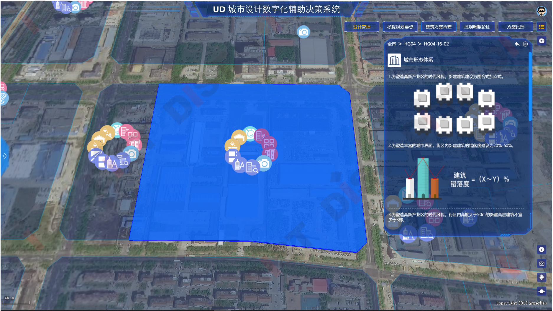Viewport: 553px width, 311px height.
Task: Select the 方案比选 tab
Action: 516,27
